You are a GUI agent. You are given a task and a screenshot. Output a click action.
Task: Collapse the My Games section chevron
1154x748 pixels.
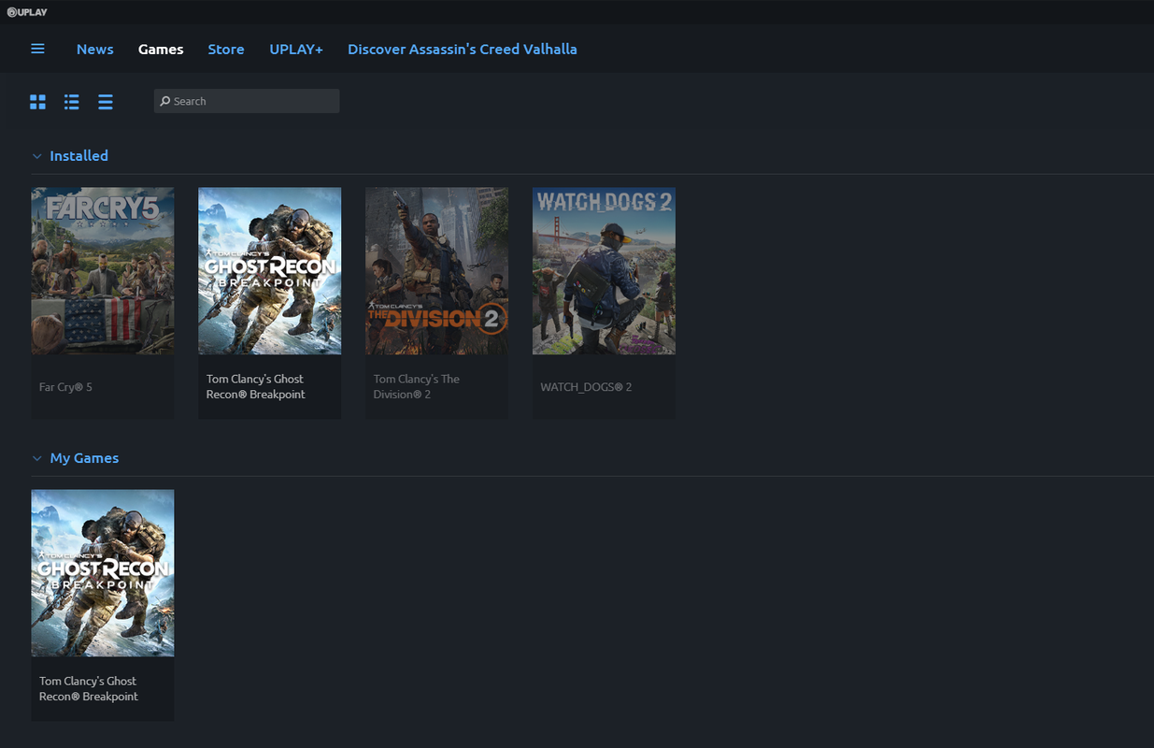[x=37, y=458]
